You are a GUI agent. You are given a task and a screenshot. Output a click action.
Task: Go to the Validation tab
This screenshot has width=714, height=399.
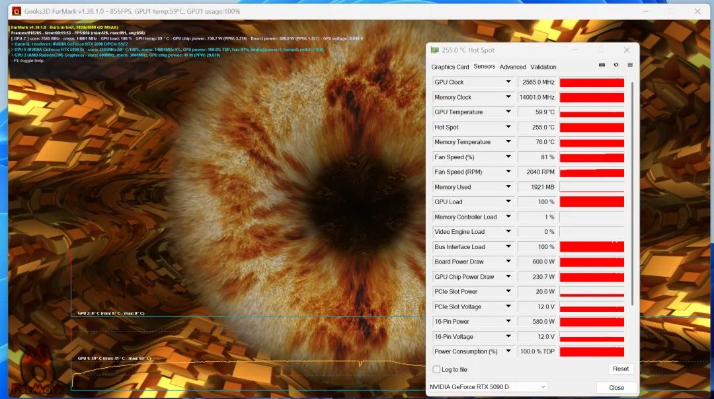click(543, 67)
